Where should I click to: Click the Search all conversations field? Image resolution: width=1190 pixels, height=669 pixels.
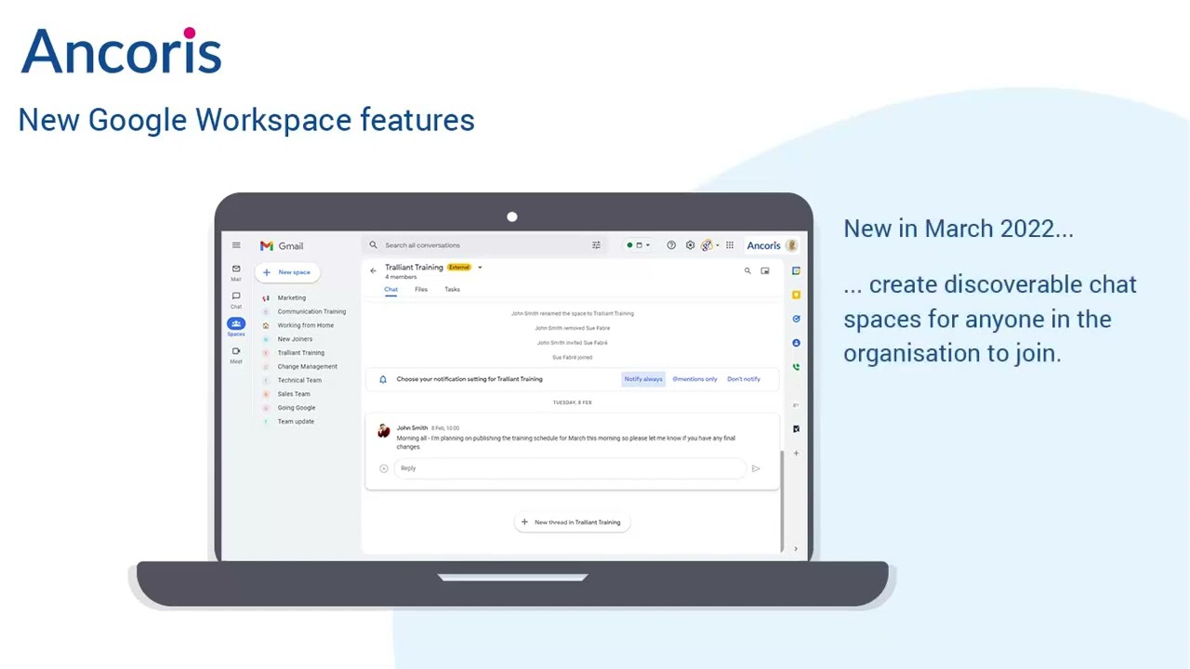pyautogui.click(x=483, y=245)
